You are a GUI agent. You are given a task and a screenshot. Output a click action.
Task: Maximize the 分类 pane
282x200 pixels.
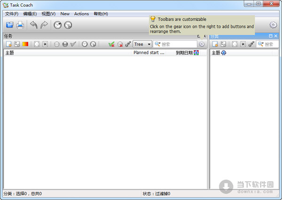pyautogui.click(x=271, y=36)
